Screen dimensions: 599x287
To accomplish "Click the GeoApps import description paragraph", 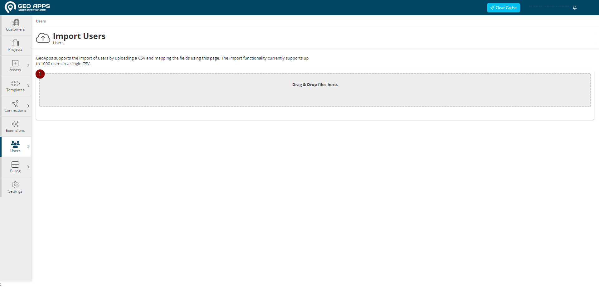I will 172,61.
